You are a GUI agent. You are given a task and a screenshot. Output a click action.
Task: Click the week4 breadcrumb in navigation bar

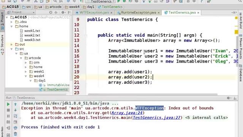(72, 7)
